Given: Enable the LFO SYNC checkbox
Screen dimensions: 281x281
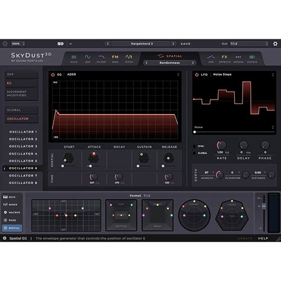Looking at the screenshot, I should [194, 146].
